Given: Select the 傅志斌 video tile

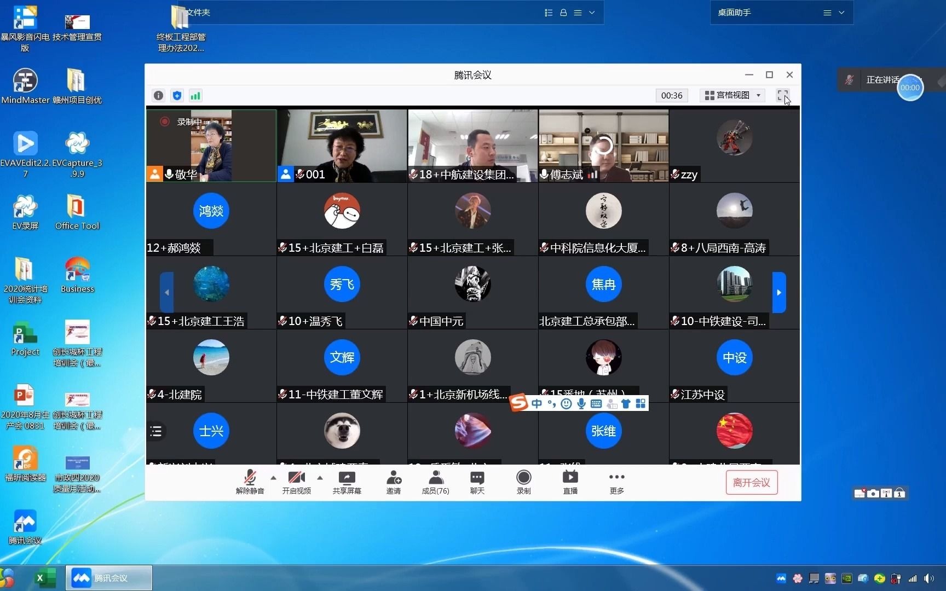Looking at the screenshot, I should (x=604, y=146).
